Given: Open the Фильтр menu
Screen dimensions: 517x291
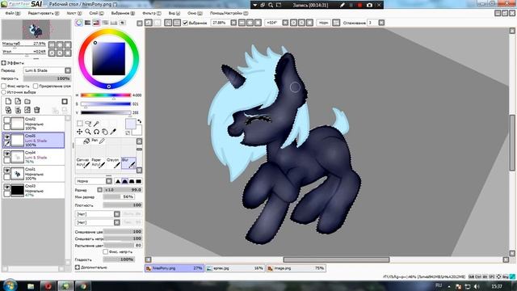Looking at the screenshot, I should (152, 13).
